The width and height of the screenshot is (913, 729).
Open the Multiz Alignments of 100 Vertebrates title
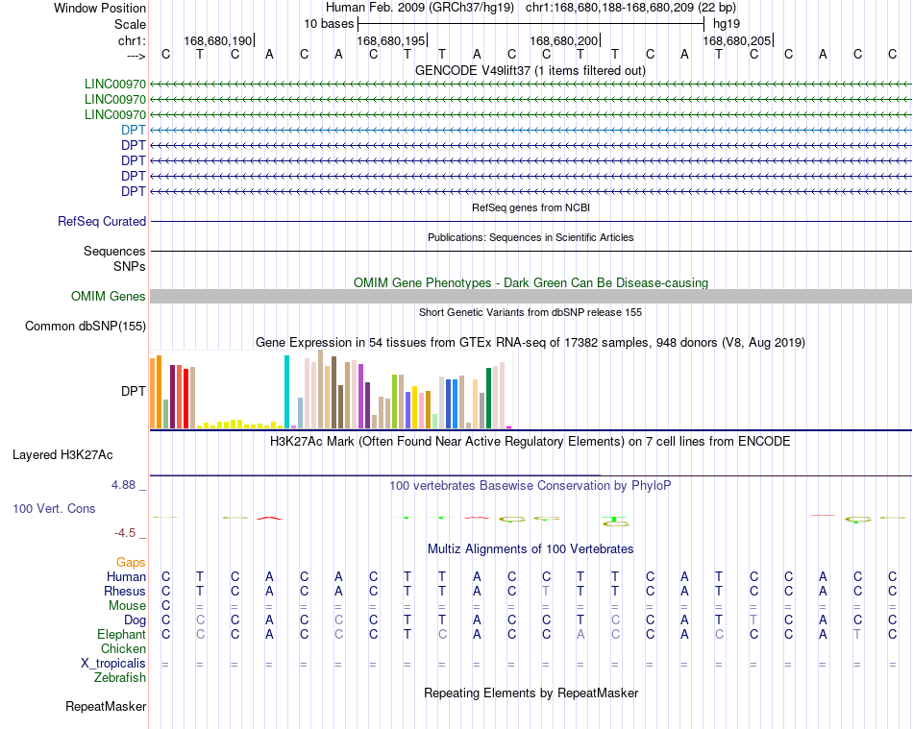point(531,548)
